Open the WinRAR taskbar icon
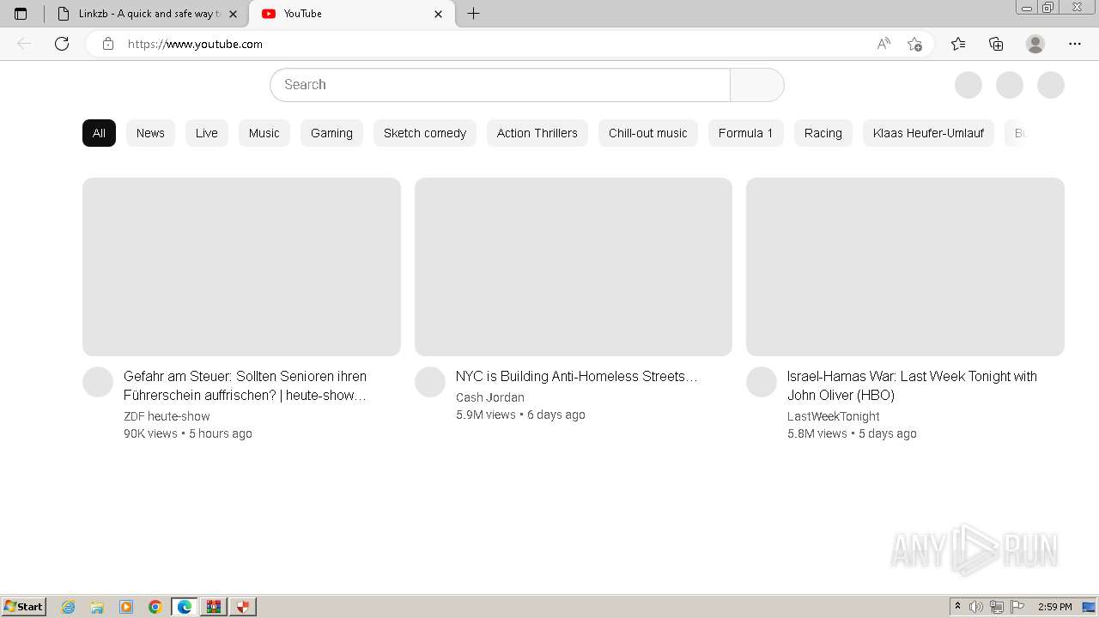 (x=214, y=607)
